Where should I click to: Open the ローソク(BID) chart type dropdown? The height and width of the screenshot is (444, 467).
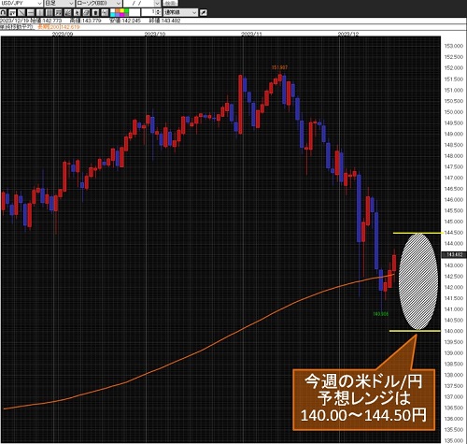pyautogui.click(x=99, y=3)
